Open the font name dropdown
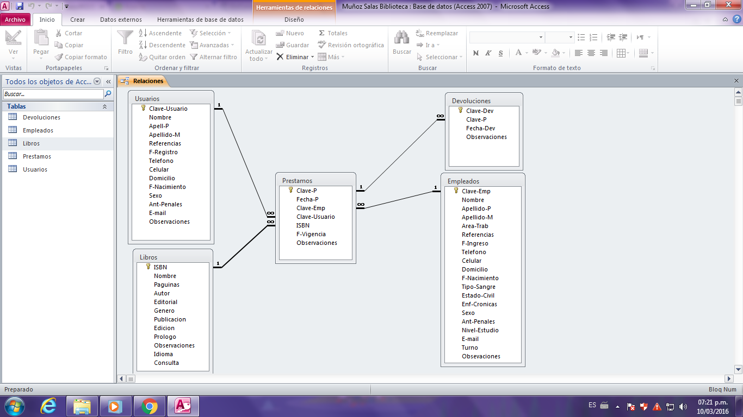This screenshot has width=743, height=417. (541, 37)
